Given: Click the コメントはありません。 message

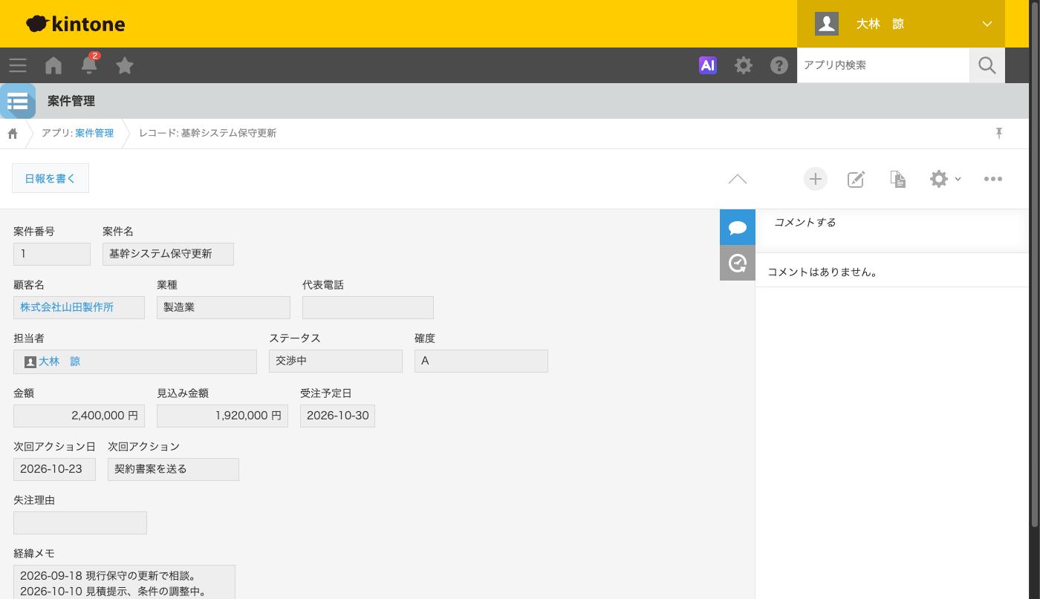Looking at the screenshot, I should pyautogui.click(x=823, y=272).
